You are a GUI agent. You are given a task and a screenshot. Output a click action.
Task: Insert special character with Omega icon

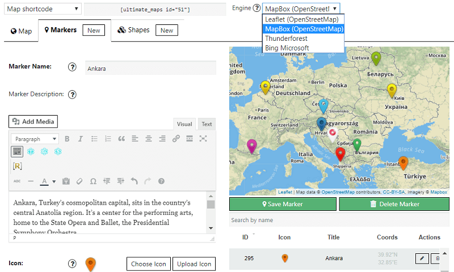(93, 181)
